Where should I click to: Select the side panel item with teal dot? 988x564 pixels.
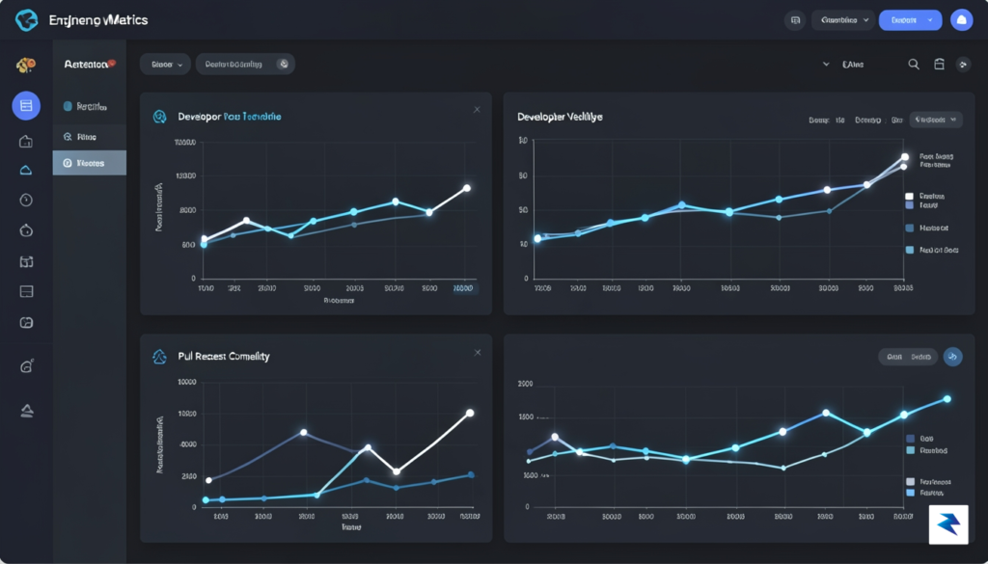point(90,106)
